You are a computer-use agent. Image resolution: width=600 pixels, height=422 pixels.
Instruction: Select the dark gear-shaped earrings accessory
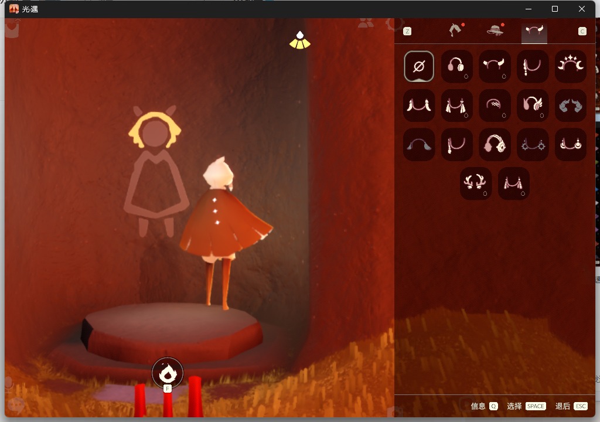(532, 144)
